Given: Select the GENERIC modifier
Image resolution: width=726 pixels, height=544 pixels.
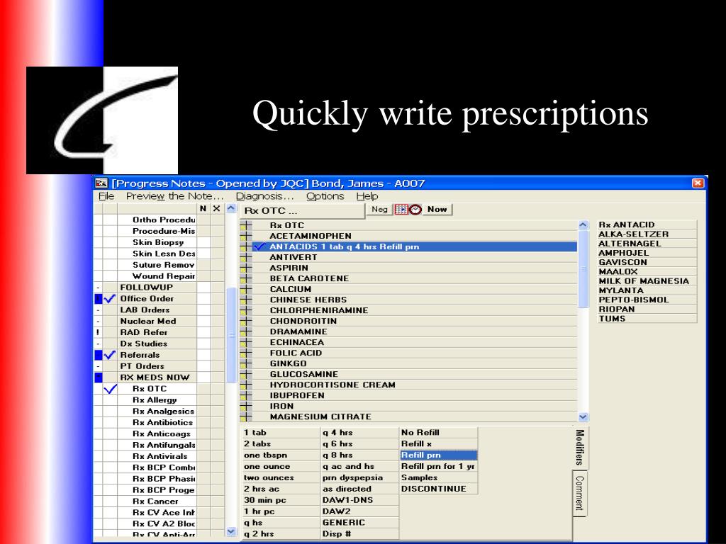Looking at the screenshot, I should click(359, 523).
